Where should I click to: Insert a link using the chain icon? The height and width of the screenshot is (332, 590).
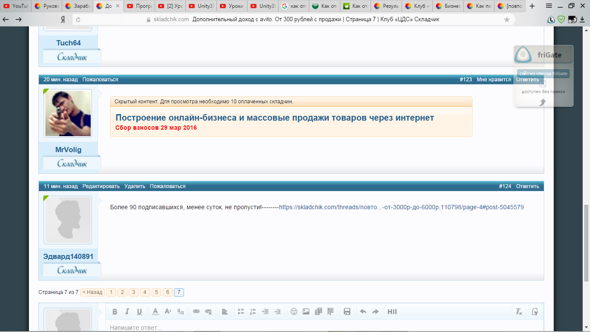196,312
